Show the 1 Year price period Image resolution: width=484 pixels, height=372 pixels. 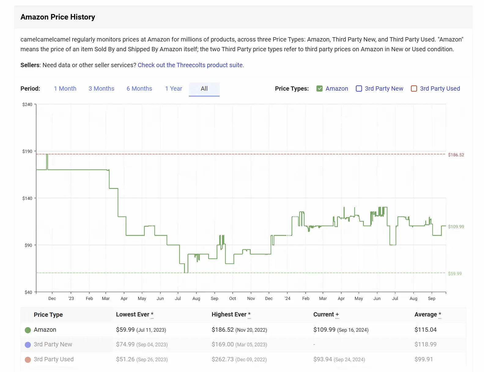(x=173, y=88)
